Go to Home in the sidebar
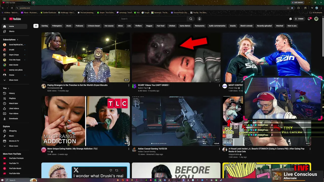This screenshot has height=182, width=324. tap(14, 26)
